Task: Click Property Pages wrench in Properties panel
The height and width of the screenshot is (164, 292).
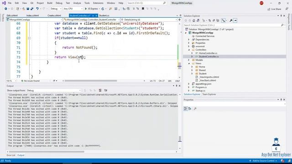Action: pyautogui.click(x=195, y=109)
